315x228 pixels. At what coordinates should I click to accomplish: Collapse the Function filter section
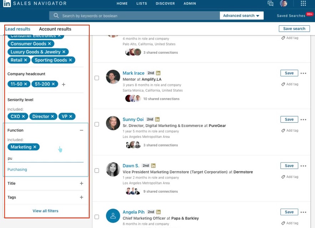(81, 130)
